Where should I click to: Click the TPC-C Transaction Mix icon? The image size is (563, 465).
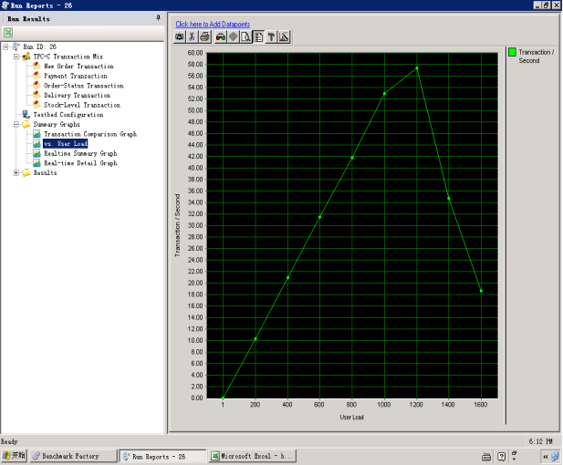(26, 57)
